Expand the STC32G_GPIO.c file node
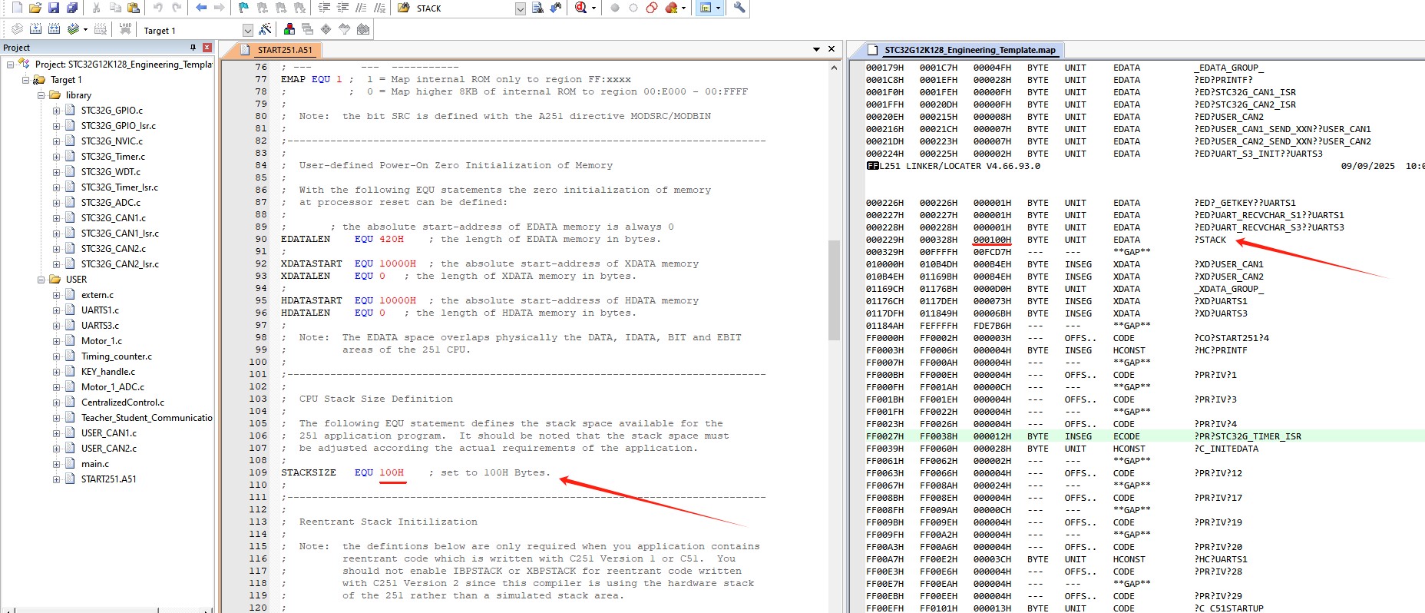This screenshot has height=613, width=1425. pyautogui.click(x=56, y=111)
